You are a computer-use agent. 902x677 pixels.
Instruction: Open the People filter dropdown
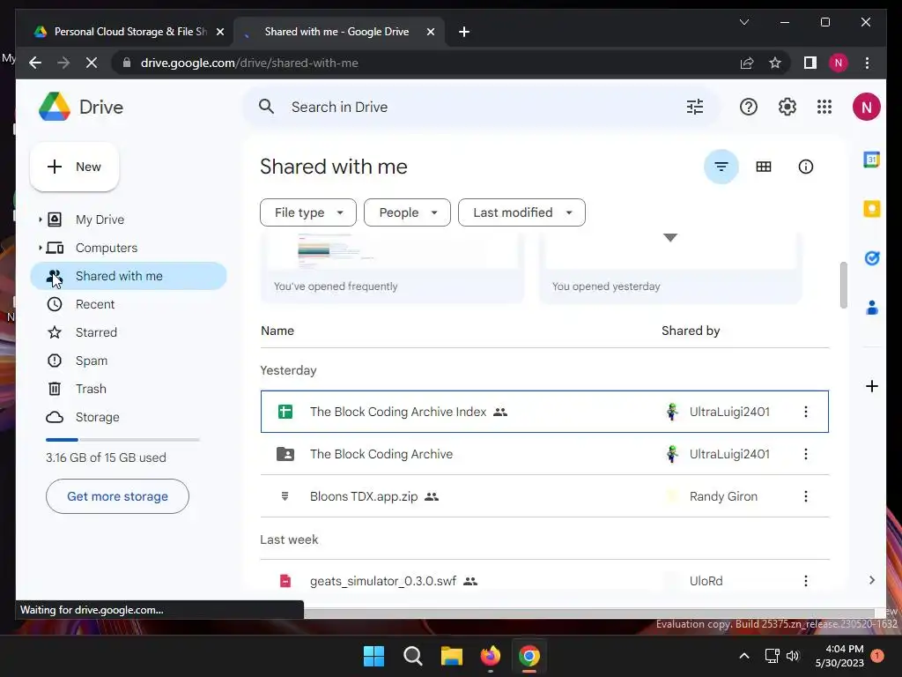tap(407, 212)
